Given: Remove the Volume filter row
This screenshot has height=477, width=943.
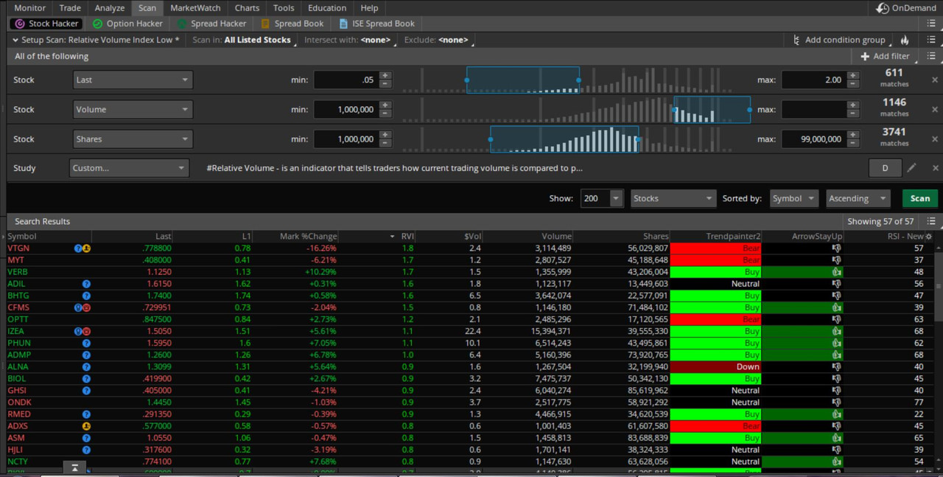Looking at the screenshot, I should point(935,109).
